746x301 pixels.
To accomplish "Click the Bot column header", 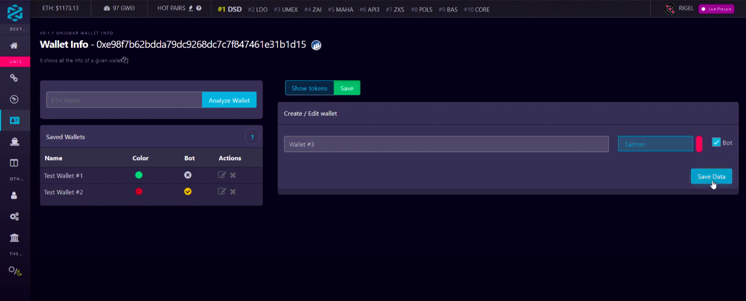I will (189, 158).
